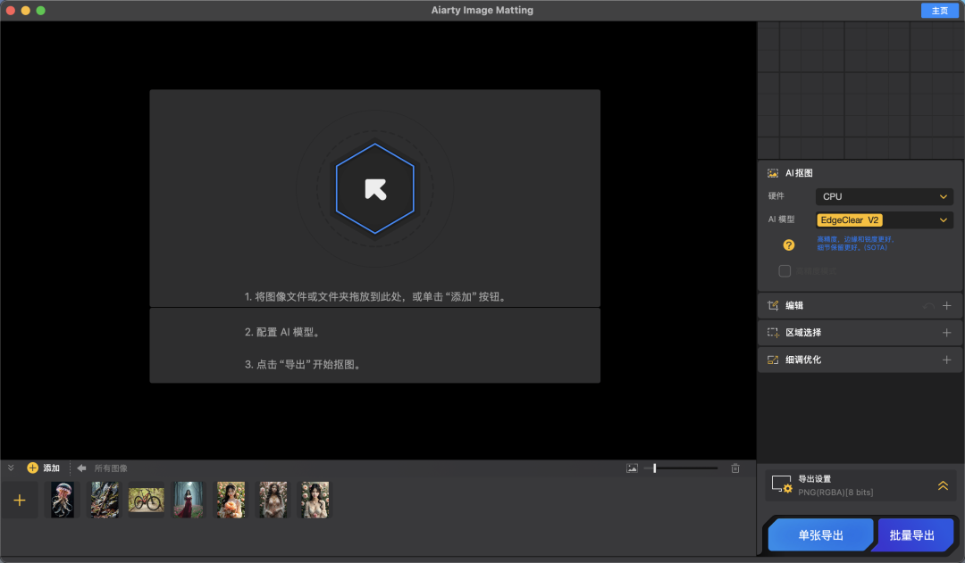The image size is (965, 563).
Task: Toggle the 高精度模式 checkbox
Action: coord(785,270)
